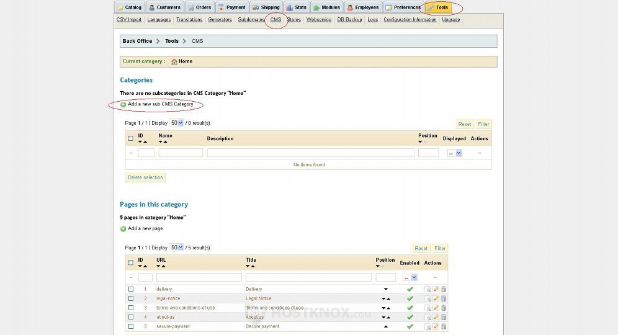Delete the terms-and-conditions-of-use page

point(444,308)
